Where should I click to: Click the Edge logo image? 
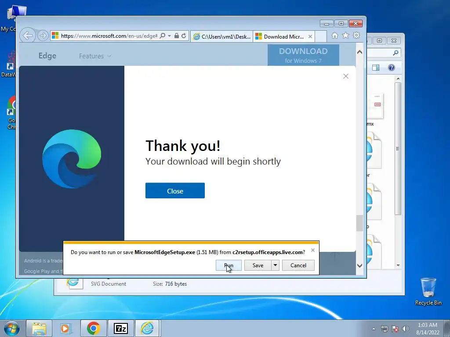click(72, 159)
